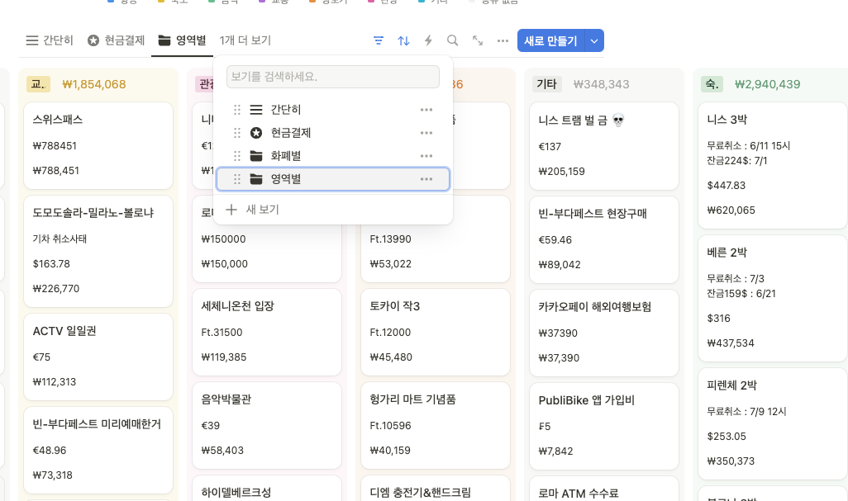
Task: Choose 화폐별 in the view list
Action: (332, 156)
